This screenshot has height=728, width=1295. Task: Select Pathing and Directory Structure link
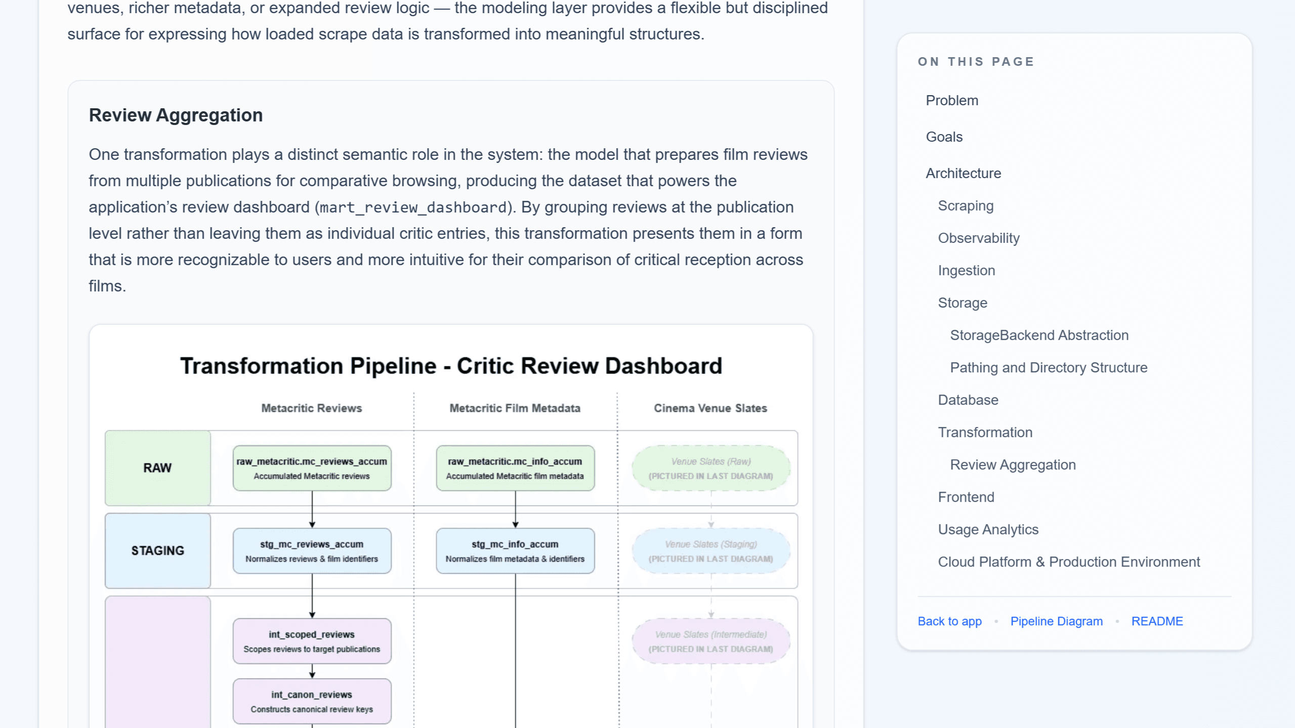coord(1048,368)
